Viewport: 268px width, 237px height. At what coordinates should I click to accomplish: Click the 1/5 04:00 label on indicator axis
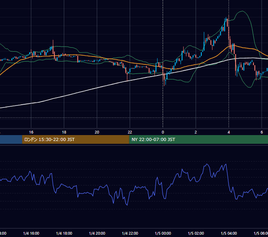click(x=229, y=233)
